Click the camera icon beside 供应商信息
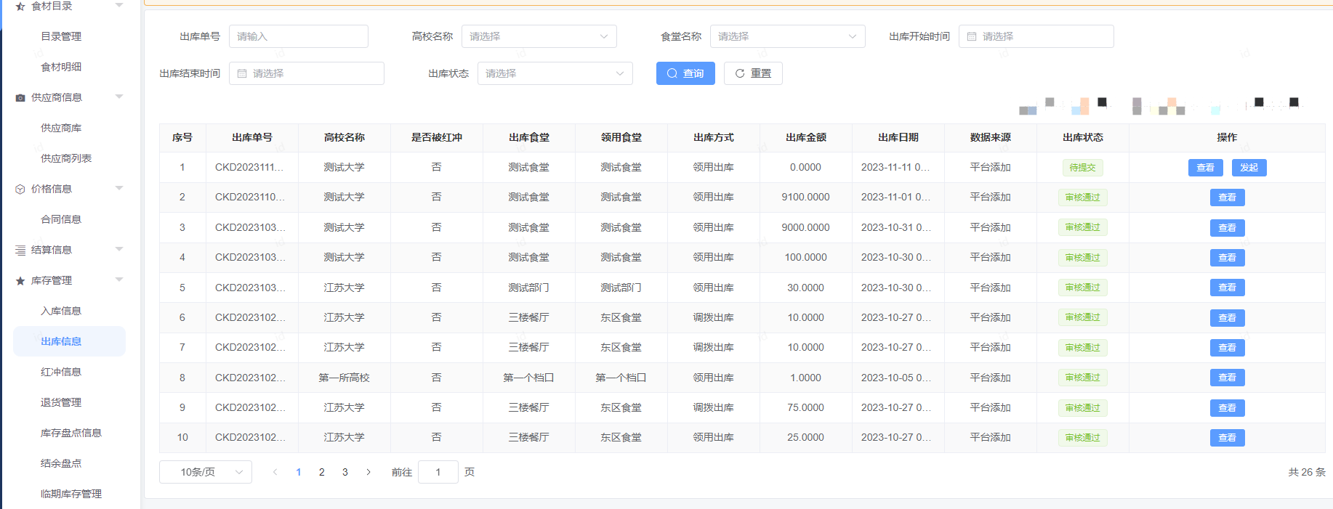1333x509 pixels. click(x=20, y=97)
